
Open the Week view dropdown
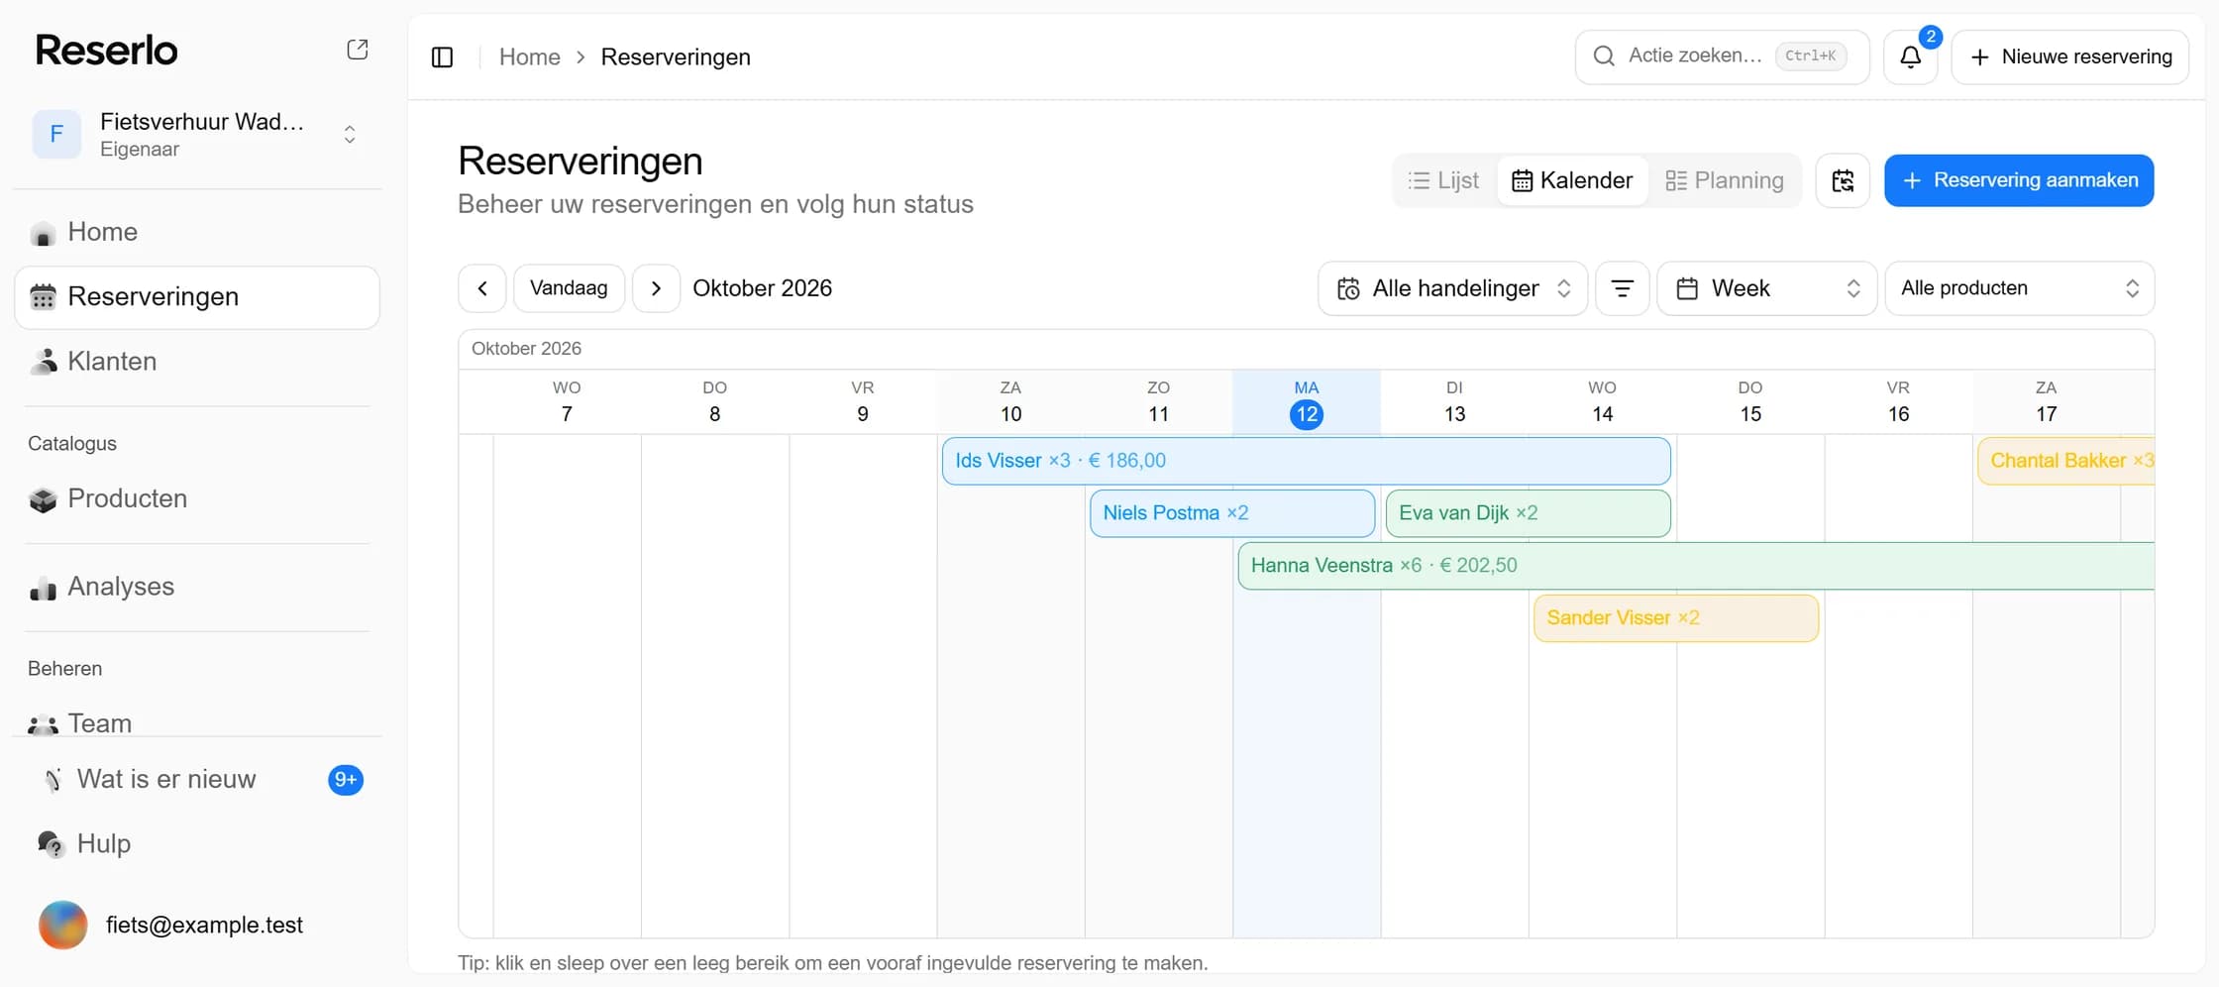coord(1766,288)
